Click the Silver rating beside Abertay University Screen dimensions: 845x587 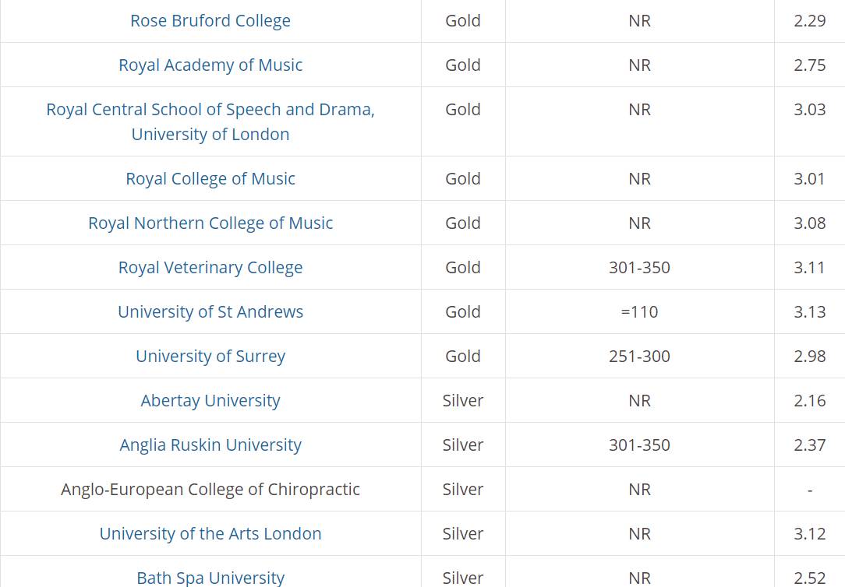click(x=463, y=400)
